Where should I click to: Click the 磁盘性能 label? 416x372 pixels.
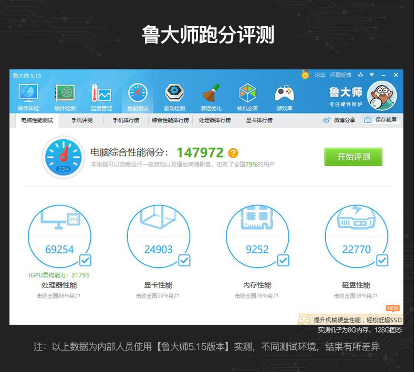tap(356, 285)
